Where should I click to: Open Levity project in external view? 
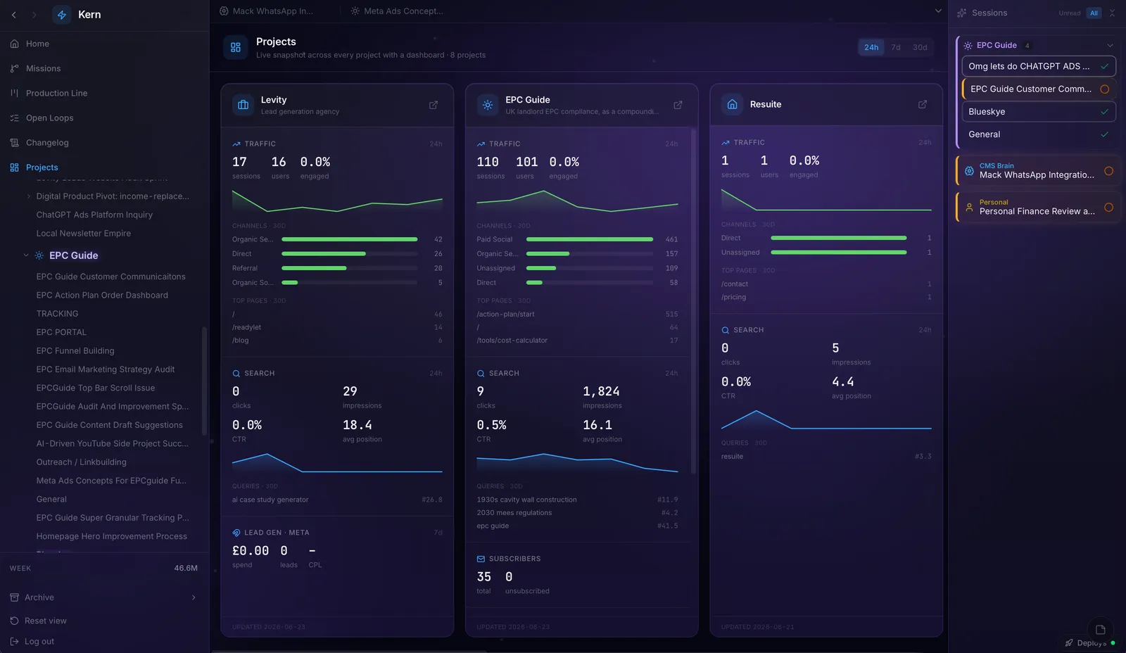pyautogui.click(x=434, y=105)
